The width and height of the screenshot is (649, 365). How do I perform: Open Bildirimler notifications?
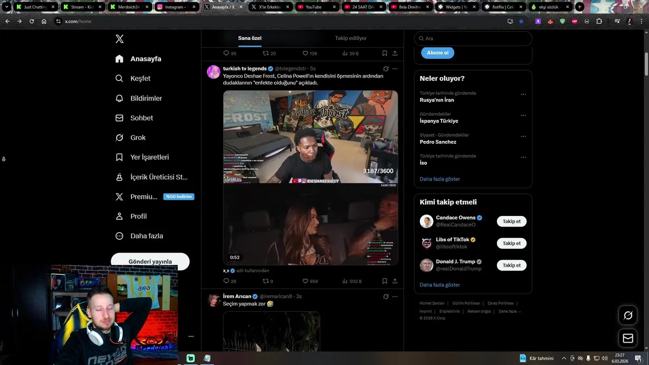pos(138,98)
